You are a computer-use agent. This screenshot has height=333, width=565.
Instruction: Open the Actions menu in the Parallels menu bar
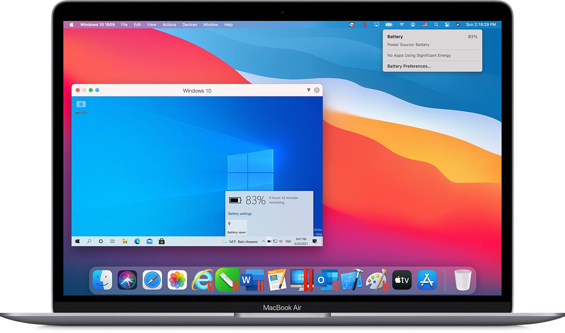point(169,24)
